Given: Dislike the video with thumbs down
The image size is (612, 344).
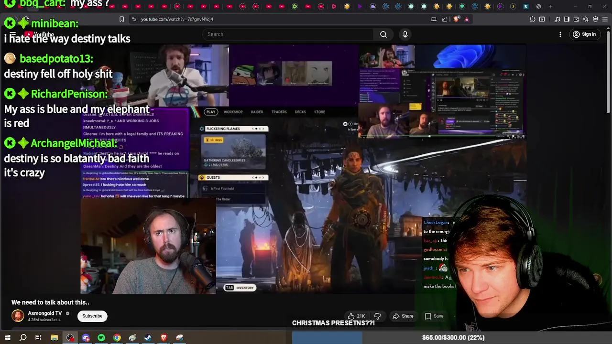Looking at the screenshot, I should 377,316.
